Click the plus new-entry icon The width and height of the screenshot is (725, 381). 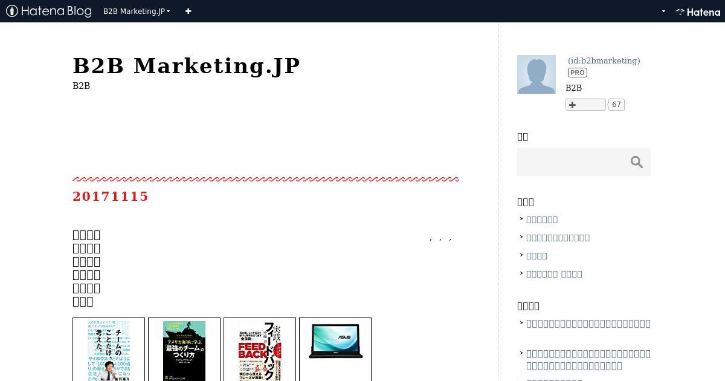pos(188,11)
